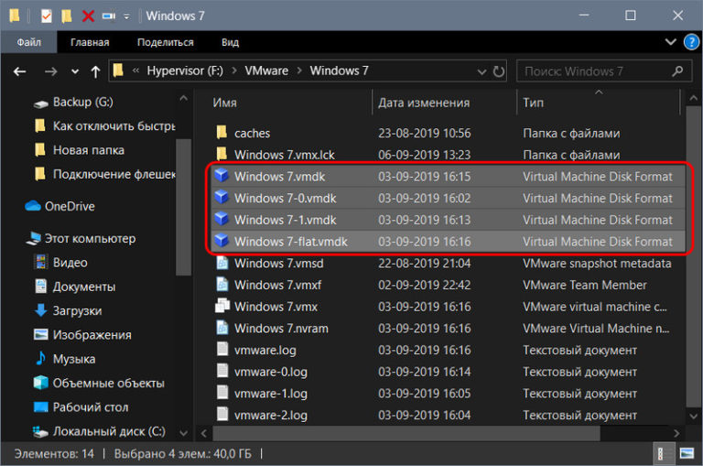Viewport: 703px width, 466px height.
Task: Open the Файл menu tab
Action: pyautogui.click(x=28, y=42)
